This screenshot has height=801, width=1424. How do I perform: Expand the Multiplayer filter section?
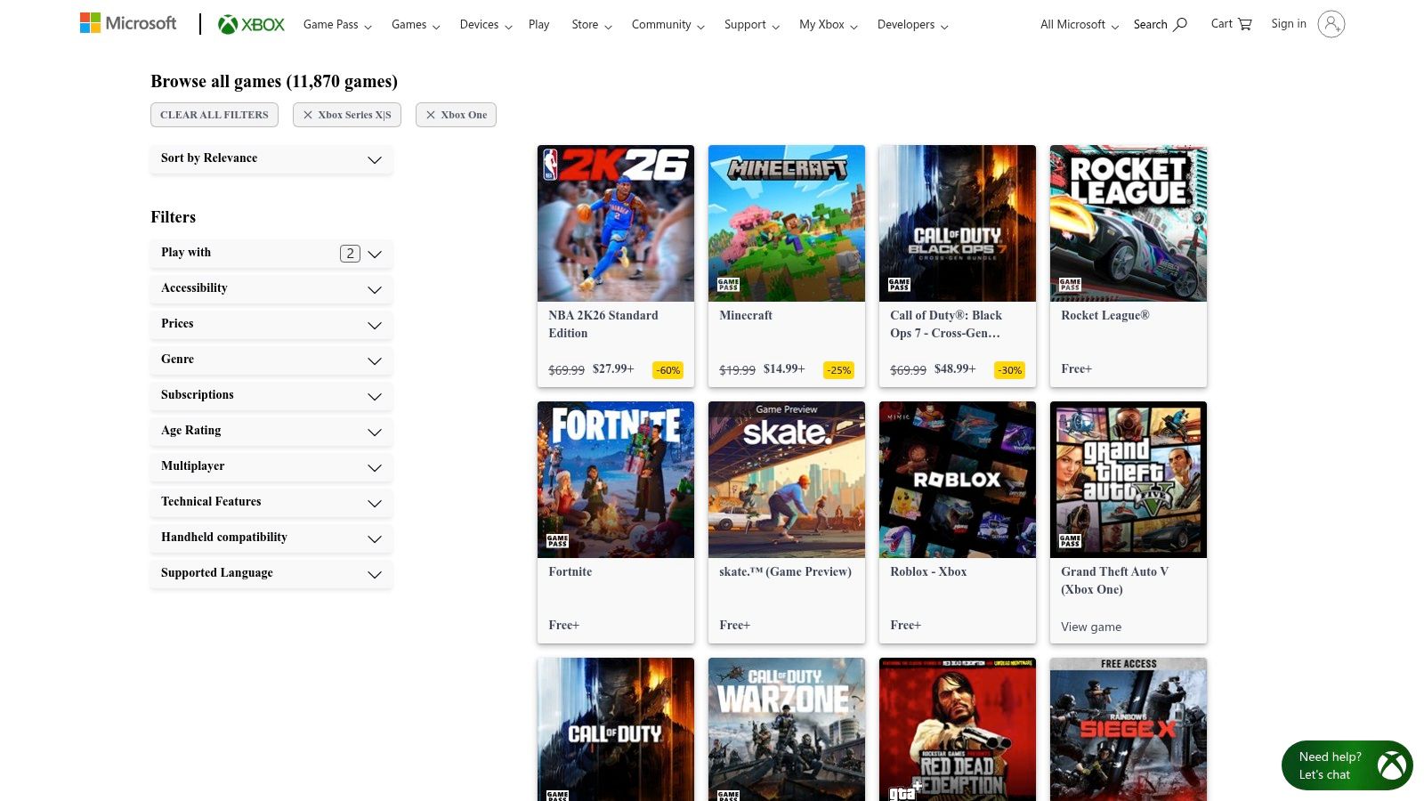click(271, 467)
